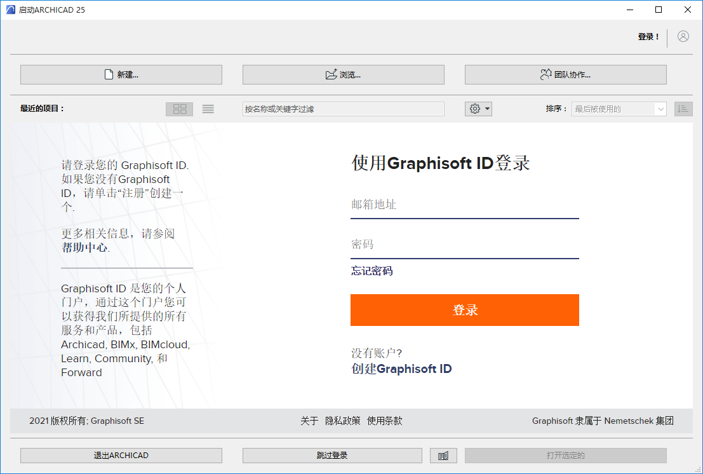Click the 没有账户? text
The image size is (703, 474).
377,353
